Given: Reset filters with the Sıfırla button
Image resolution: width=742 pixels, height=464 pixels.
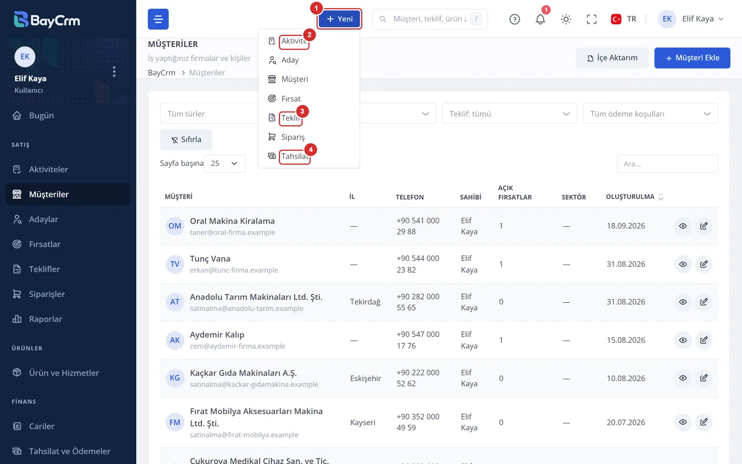Looking at the screenshot, I should point(186,140).
